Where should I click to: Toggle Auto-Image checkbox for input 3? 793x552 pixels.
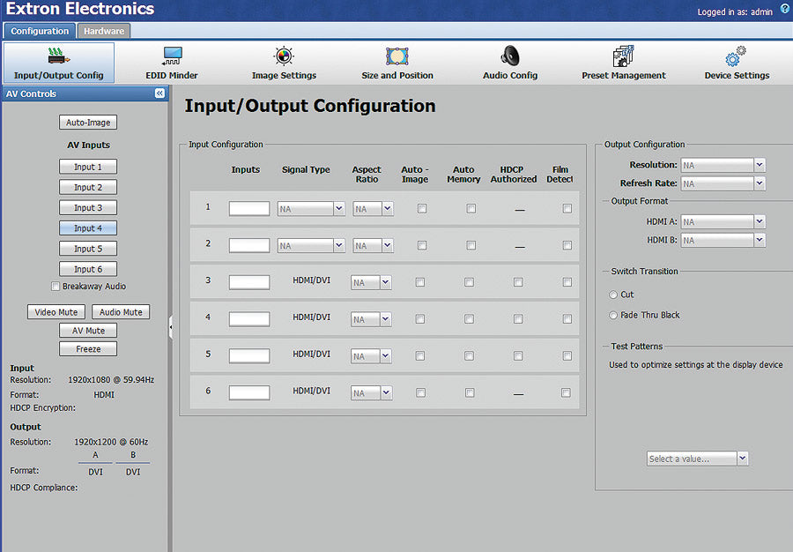[x=419, y=282]
